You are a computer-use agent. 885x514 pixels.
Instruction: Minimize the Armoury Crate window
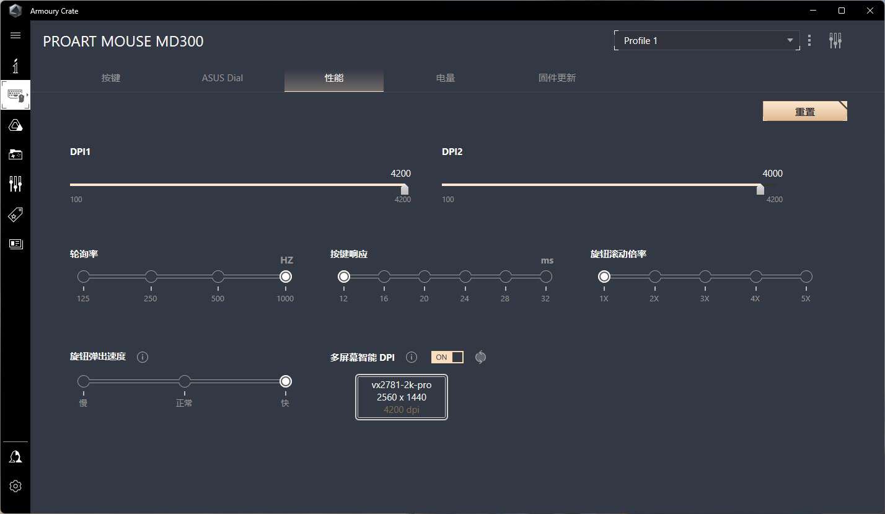(x=812, y=11)
